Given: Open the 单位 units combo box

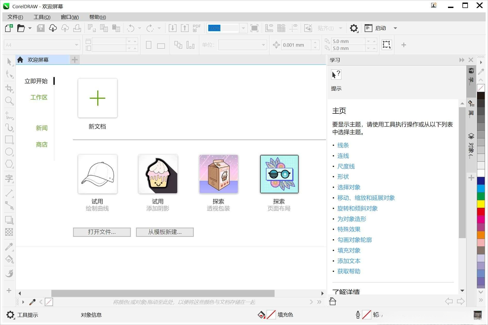Looking at the screenshot, I should pyautogui.click(x=243, y=45).
